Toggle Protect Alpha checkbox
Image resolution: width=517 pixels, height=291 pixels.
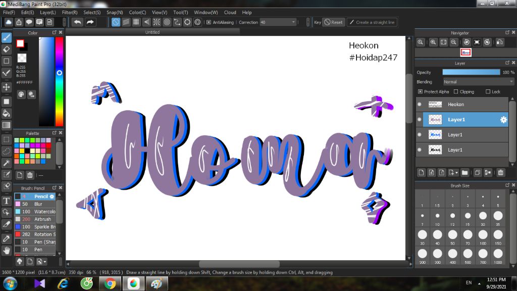click(x=420, y=92)
